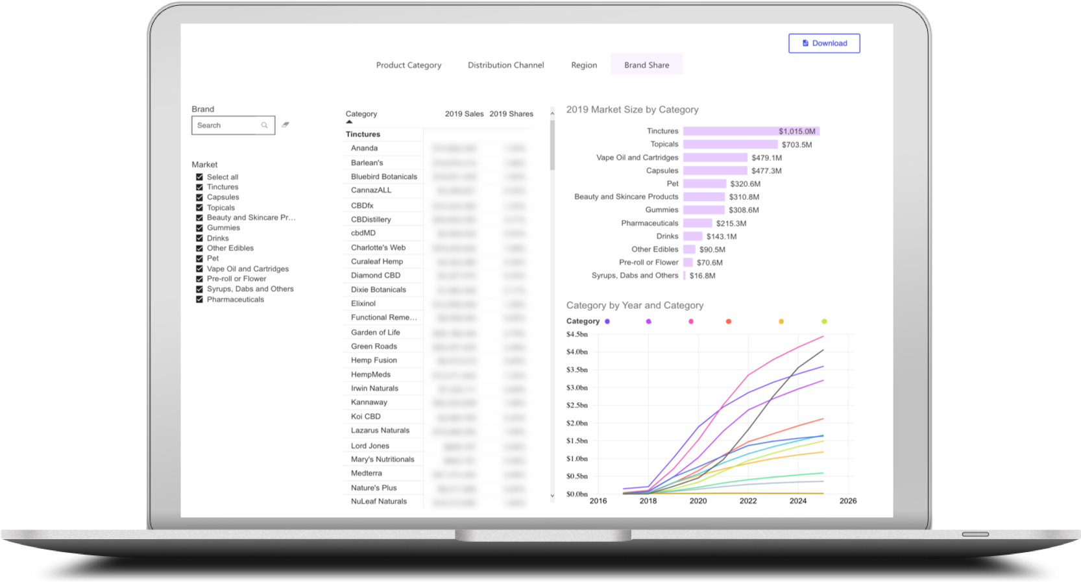
Task: Click the purple legend dot next to Category
Action: point(607,321)
